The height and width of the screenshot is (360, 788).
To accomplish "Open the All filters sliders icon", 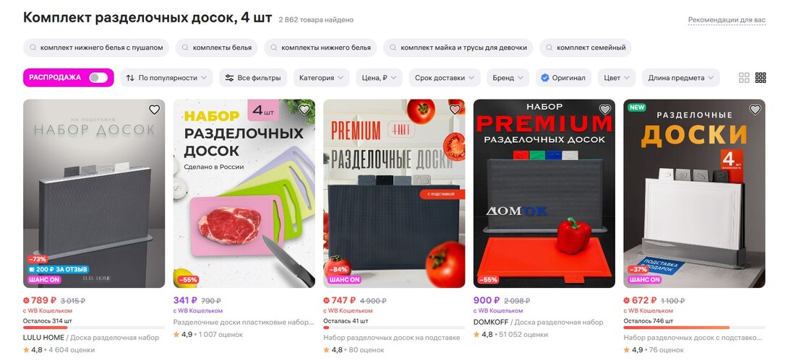I will pyautogui.click(x=230, y=78).
